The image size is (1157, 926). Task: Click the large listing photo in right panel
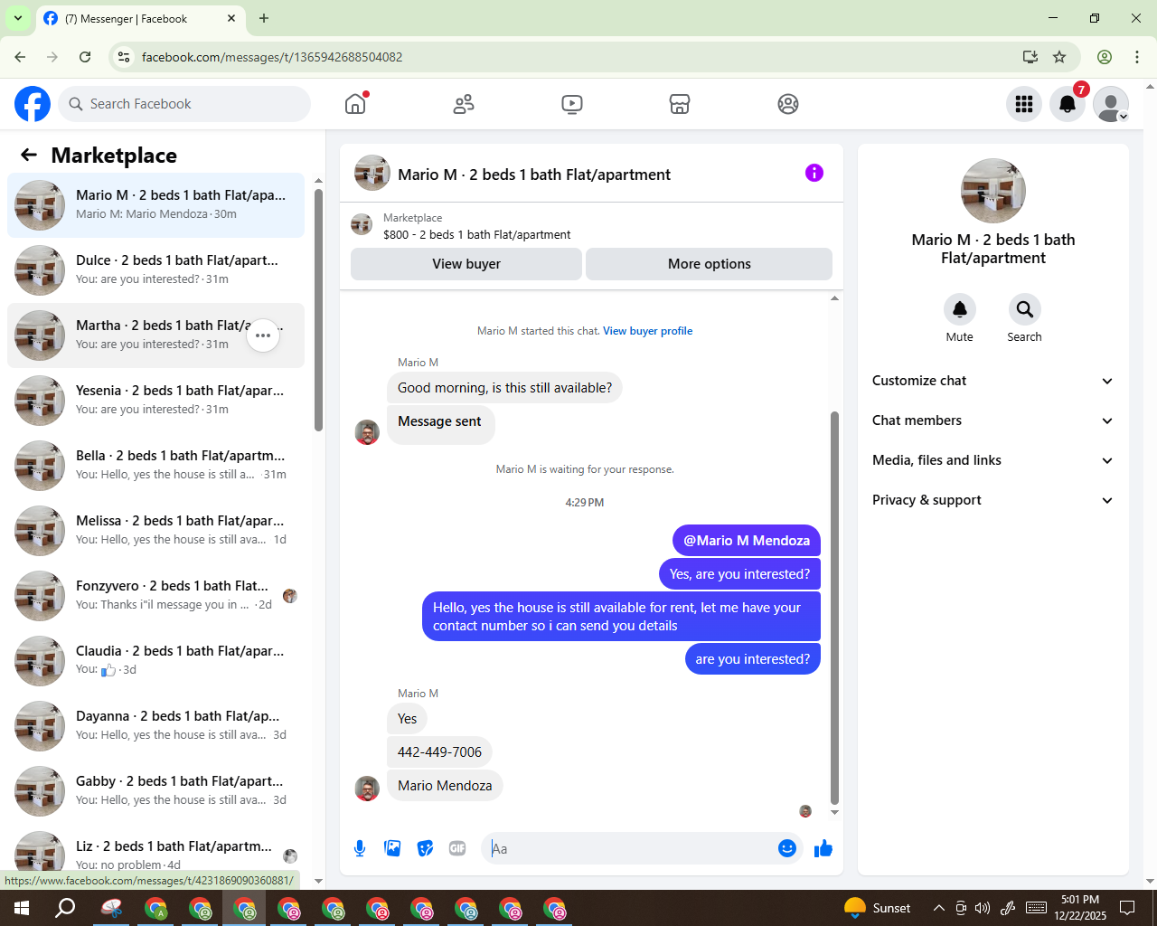point(993,191)
